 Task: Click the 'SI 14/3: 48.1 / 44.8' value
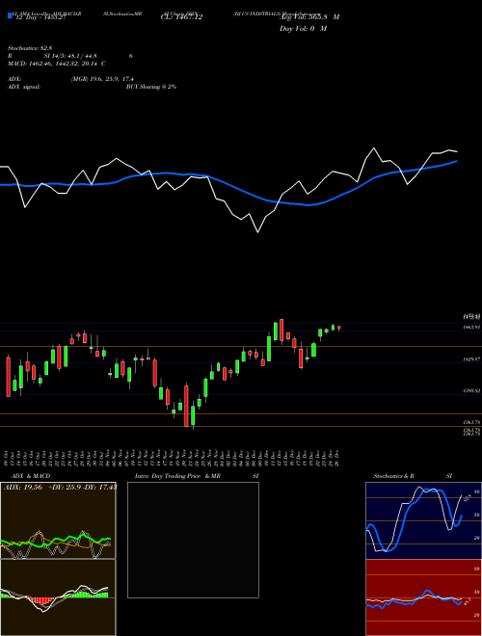point(70,56)
